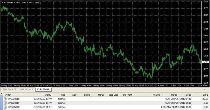The height and width of the screenshot is (110, 210).
Task: Sort by the Stop Loss column header
Action: coord(113,95)
